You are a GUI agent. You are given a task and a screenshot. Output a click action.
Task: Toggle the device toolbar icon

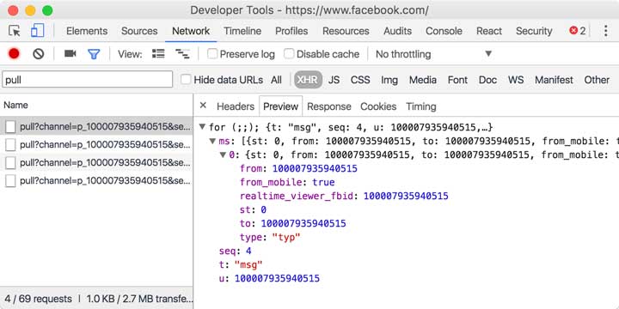[x=38, y=31]
